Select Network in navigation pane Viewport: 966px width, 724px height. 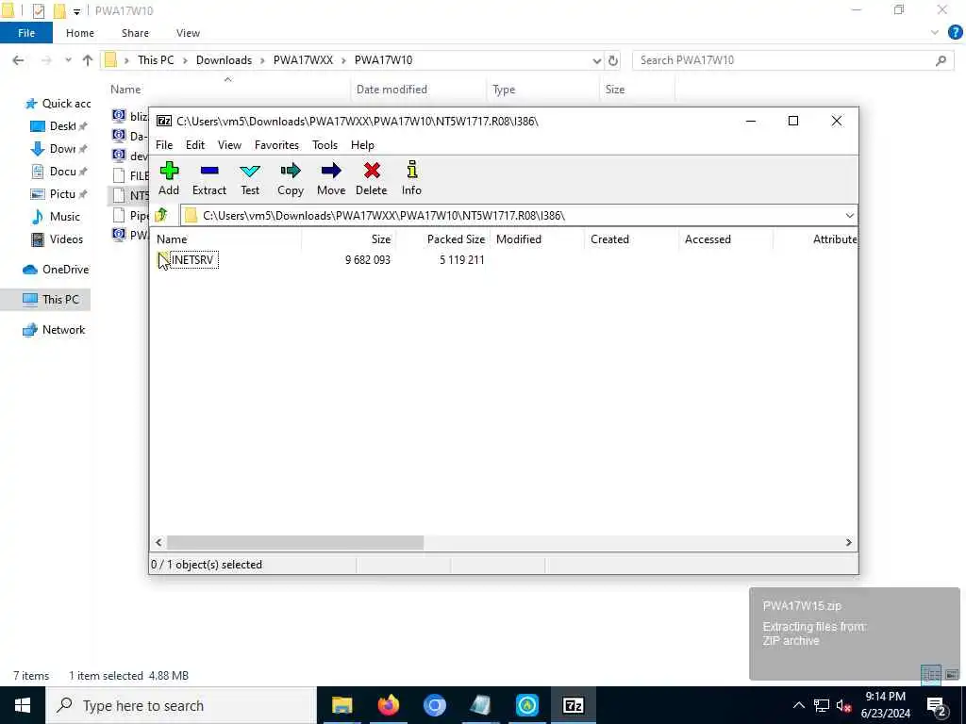54,330
